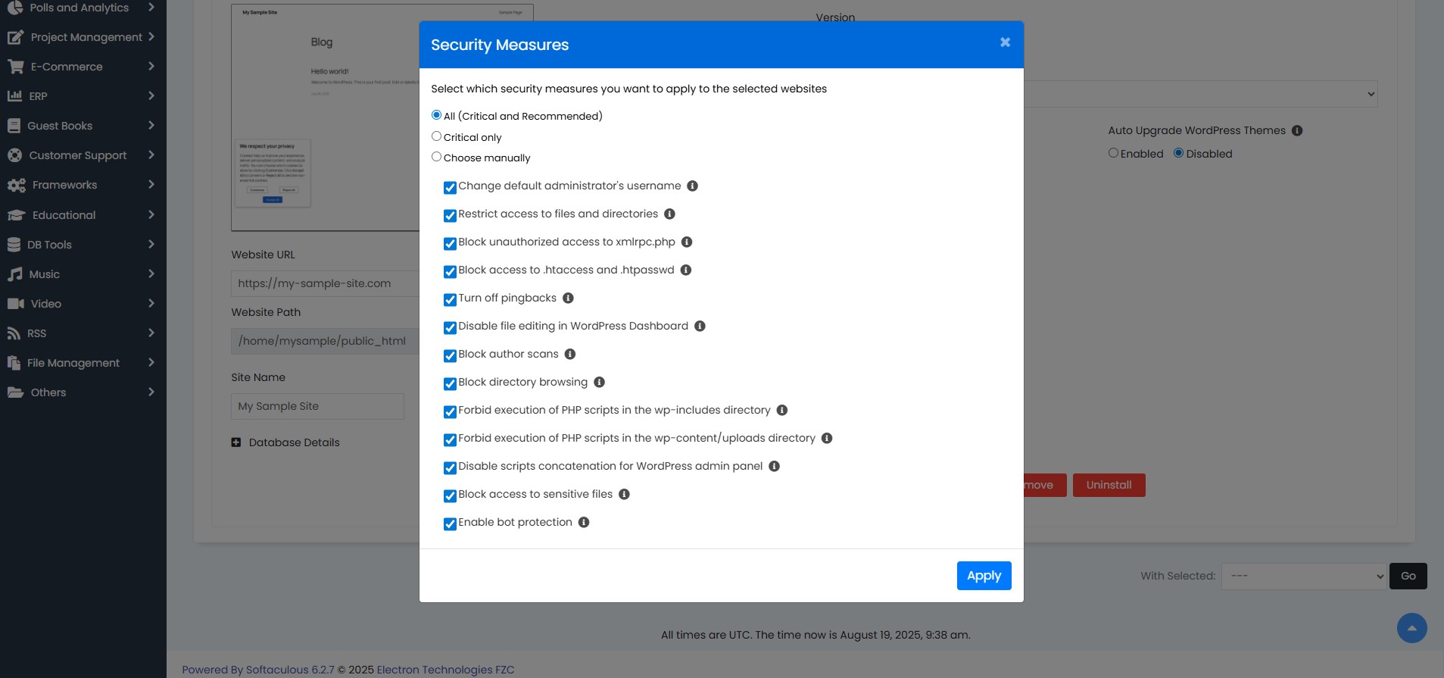Click info icon beside Disable file editing option
This screenshot has width=1444, height=678.
[700, 326]
